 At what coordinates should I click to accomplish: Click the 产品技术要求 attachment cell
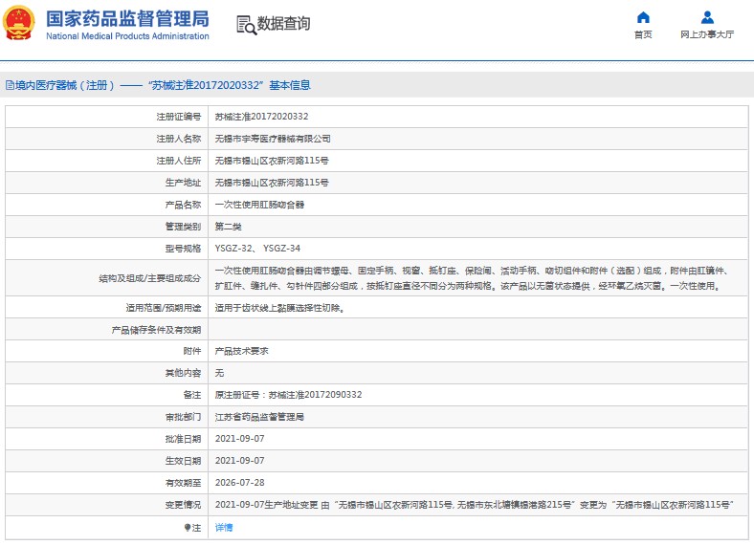click(x=241, y=351)
